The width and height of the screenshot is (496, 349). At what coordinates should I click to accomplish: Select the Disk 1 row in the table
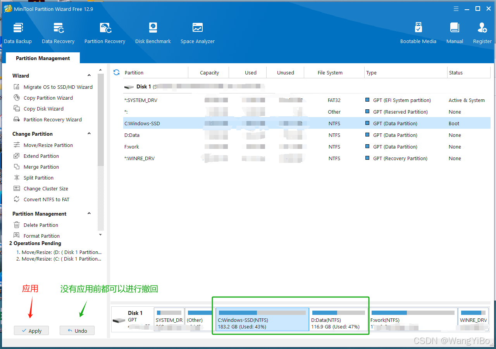pyautogui.click(x=307, y=86)
